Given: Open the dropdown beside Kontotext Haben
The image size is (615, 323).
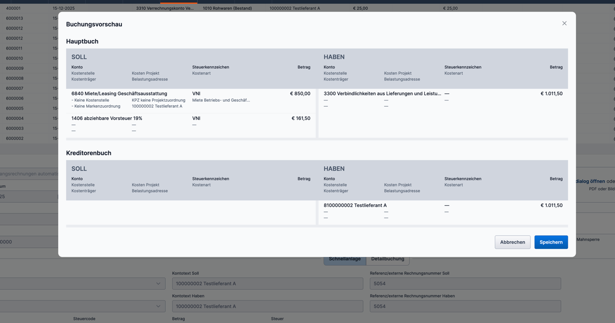Looking at the screenshot, I should tap(158, 307).
